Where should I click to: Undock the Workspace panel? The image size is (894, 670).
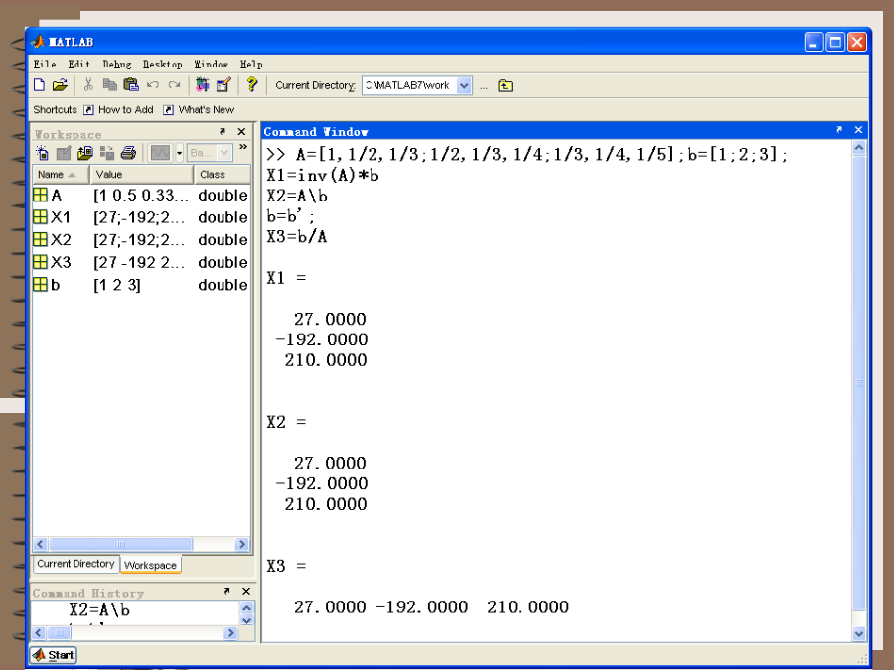tap(223, 132)
